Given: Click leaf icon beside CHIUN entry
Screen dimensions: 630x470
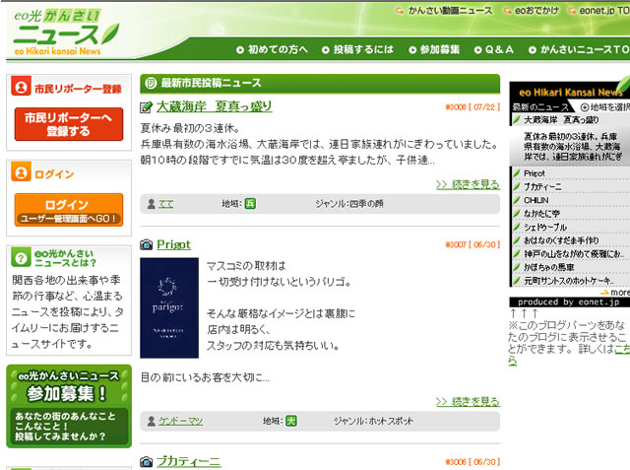Looking at the screenshot, I should tap(516, 200).
